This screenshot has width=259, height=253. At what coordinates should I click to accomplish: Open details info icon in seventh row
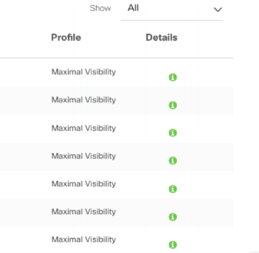click(x=173, y=244)
